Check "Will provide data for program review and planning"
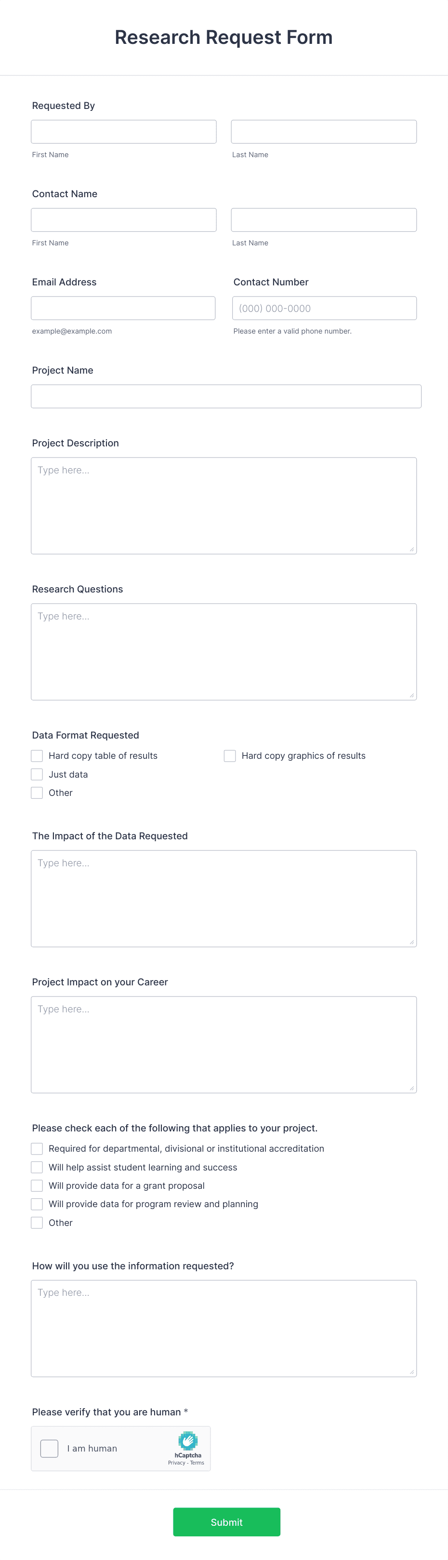 click(37, 1204)
